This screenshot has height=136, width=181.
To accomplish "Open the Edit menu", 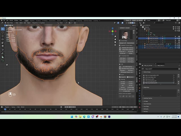I will click(x=7, y=20).
